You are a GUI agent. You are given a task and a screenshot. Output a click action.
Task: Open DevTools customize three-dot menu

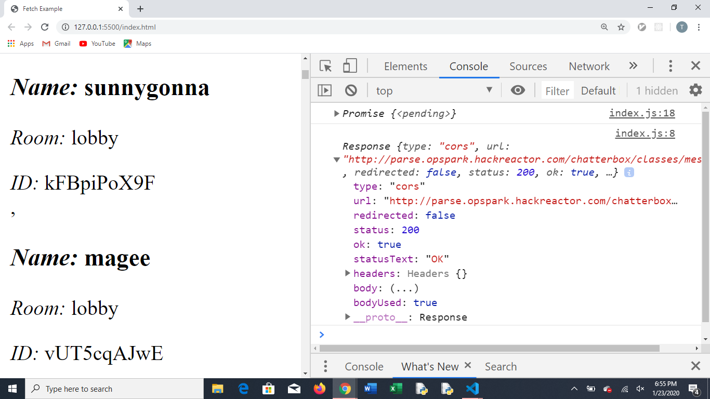[x=670, y=66]
